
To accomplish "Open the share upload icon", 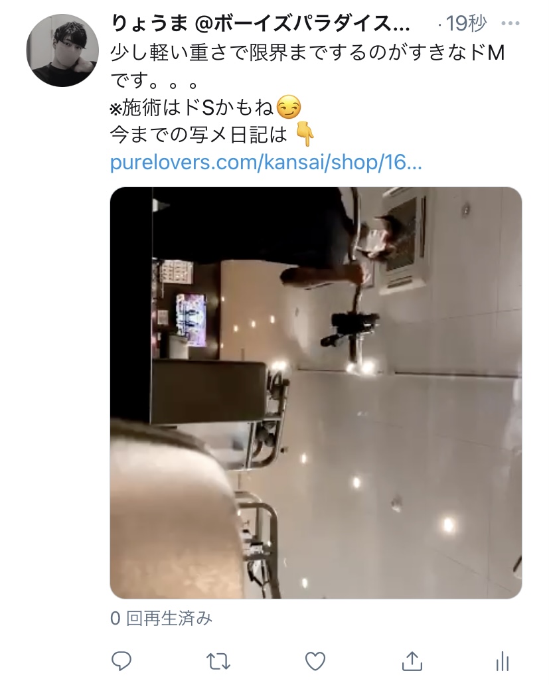I will 412,661.
